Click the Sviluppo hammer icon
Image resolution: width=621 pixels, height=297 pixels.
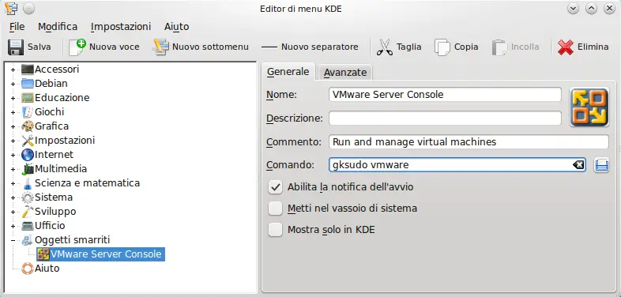tap(28, 212)
